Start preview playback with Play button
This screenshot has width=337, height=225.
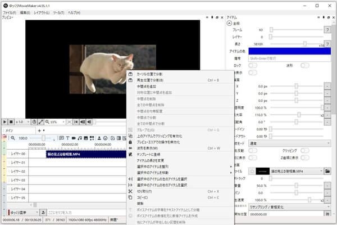(4, 122)
